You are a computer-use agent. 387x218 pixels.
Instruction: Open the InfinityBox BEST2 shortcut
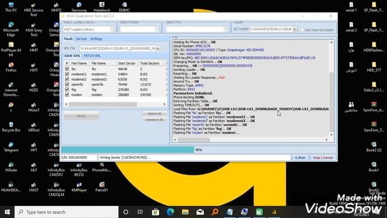click(x=79, y=170)
